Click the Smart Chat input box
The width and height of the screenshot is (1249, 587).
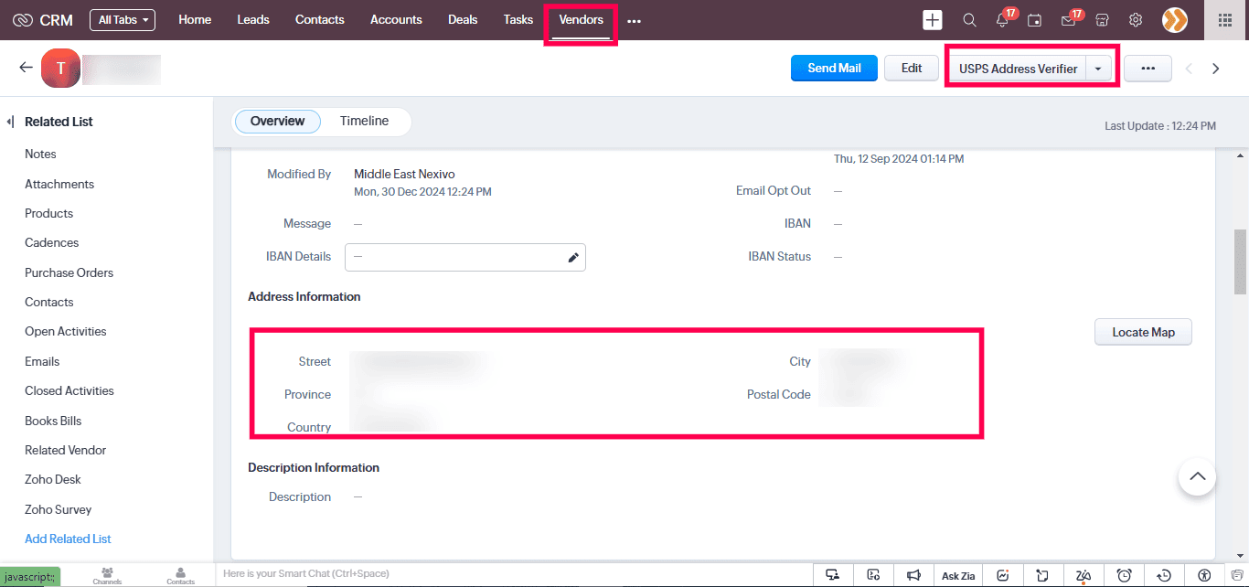tap(512, 574)
